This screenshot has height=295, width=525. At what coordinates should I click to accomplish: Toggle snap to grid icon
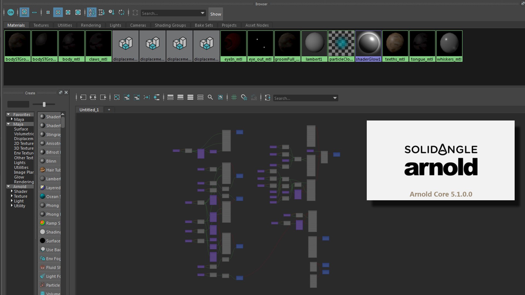click(244, 97)
